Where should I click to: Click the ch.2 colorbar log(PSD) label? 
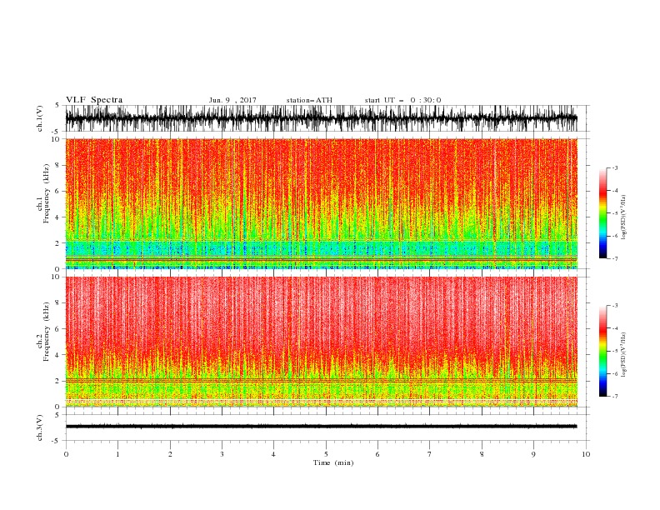point(623,354)
